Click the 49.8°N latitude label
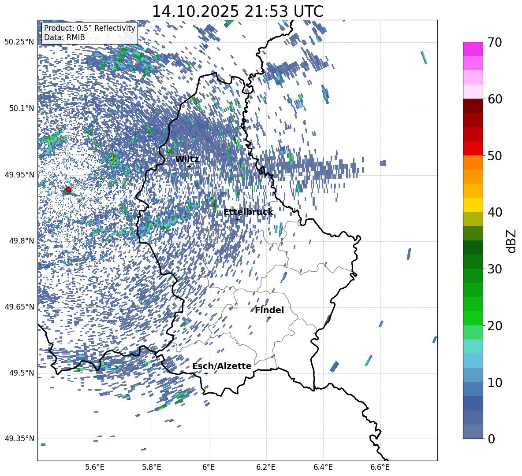Image resolution: width=522 pixels, height=476 pixels. 21,241
